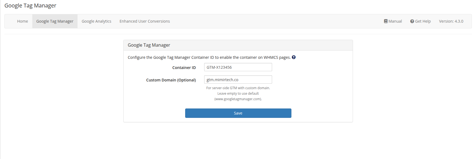Click the GTM-X123456 value to edit it

pos(219,67)
